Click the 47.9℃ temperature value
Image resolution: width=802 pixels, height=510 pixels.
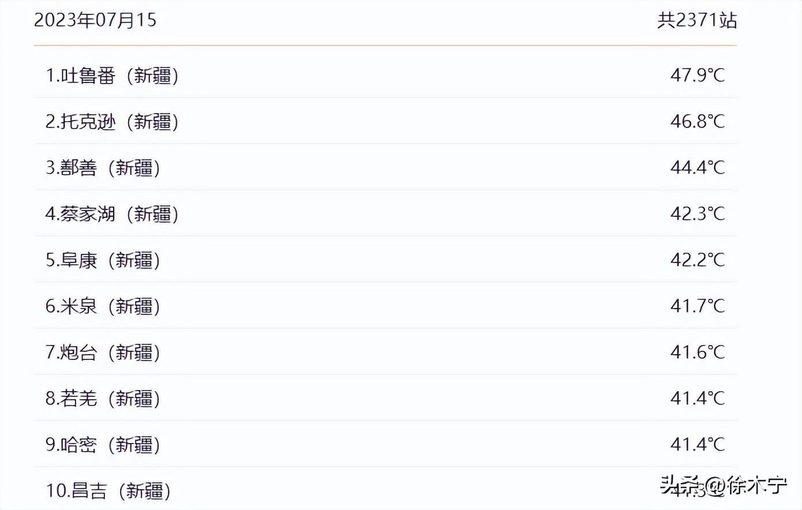click(697, 75)
